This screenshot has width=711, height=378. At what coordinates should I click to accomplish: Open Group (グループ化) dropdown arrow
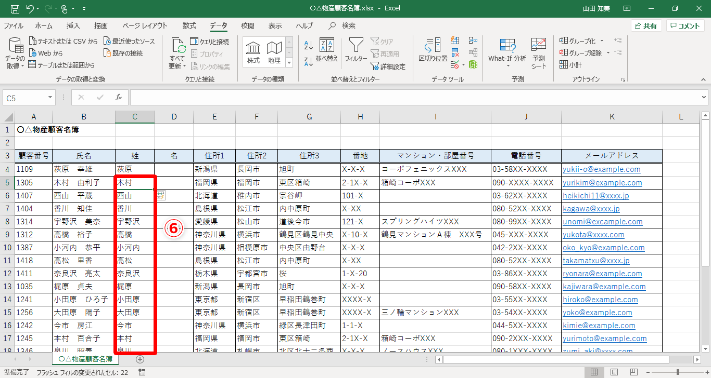pos(602,41)
